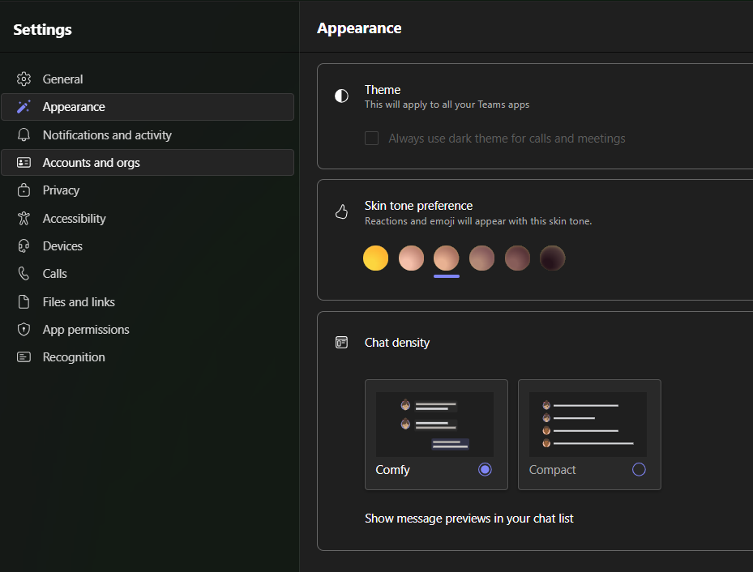
Task: Click the Files and links document icon
Action: 24,302
